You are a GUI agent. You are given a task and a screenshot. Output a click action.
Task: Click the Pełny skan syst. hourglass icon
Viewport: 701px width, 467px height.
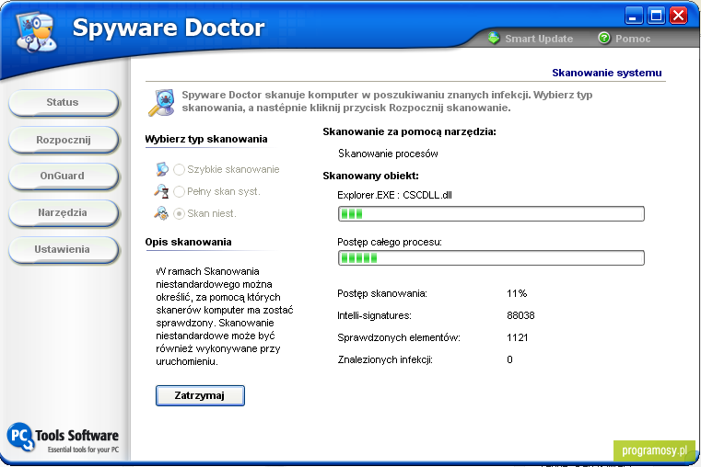tap(162, 191)
